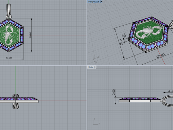
Task: Click the Right viewport title label
Action: 91,67
